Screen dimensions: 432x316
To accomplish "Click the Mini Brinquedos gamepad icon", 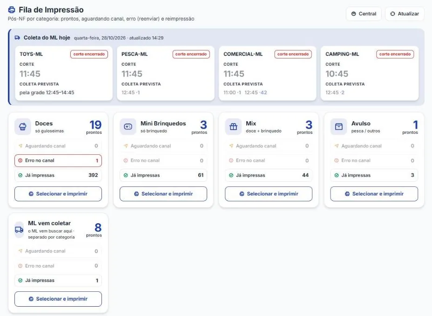I will click(128, 127).
